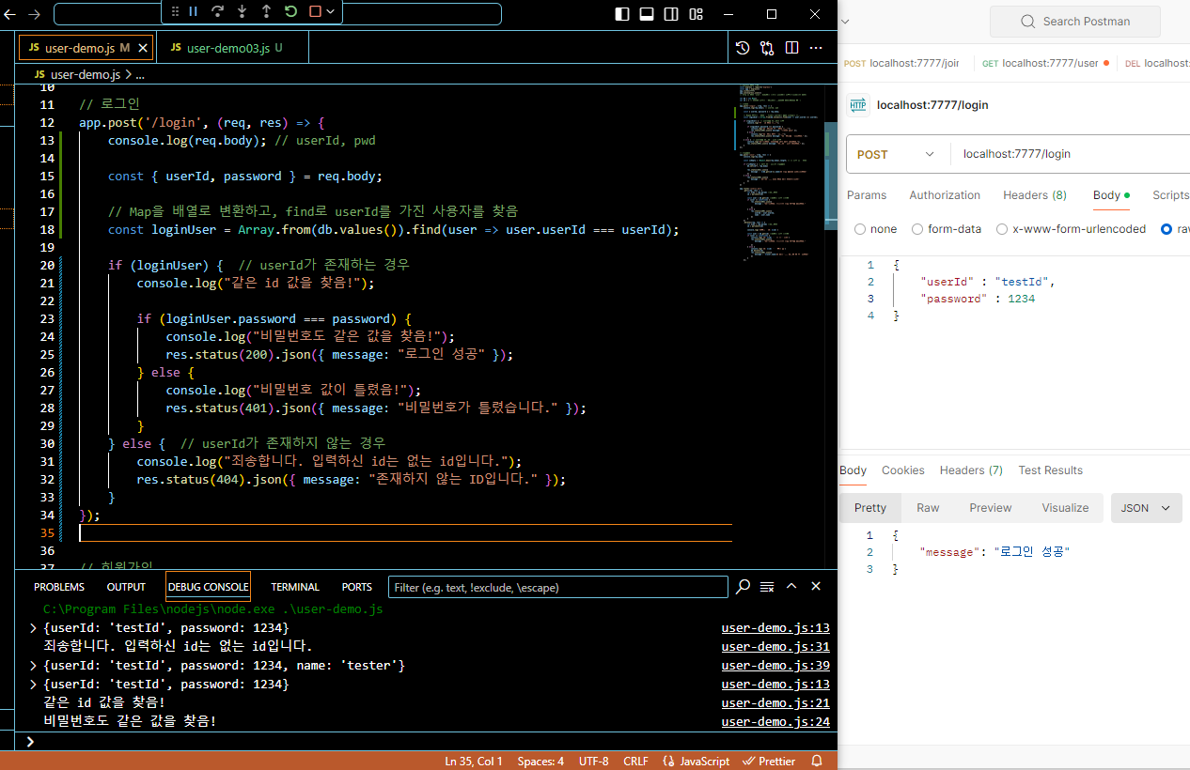Open the JSON response format dropdown

pos(1147,508)
